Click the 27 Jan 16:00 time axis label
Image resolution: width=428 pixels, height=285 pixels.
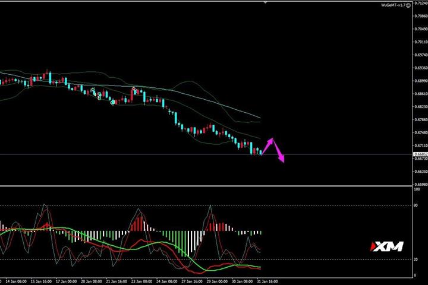pos(192,281)
